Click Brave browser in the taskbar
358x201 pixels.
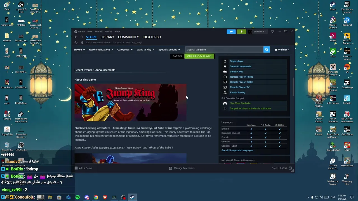coord(105,197)
